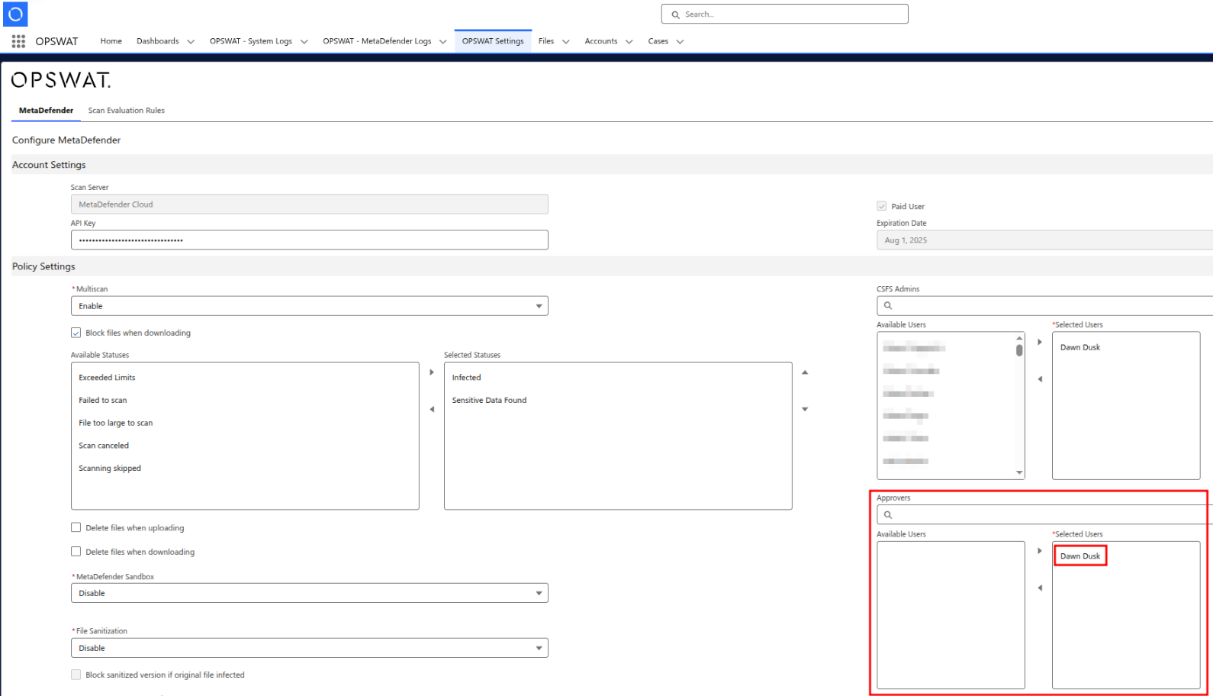Switch to Scan Evaluation Rules tab
Screen dimensions: 1213x696
[126, 111]
